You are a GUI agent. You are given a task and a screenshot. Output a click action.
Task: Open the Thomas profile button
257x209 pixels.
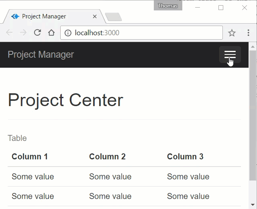click(168, 6)
